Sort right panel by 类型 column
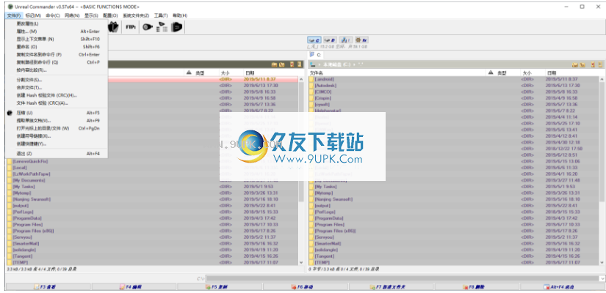 (x=503, y=73)
